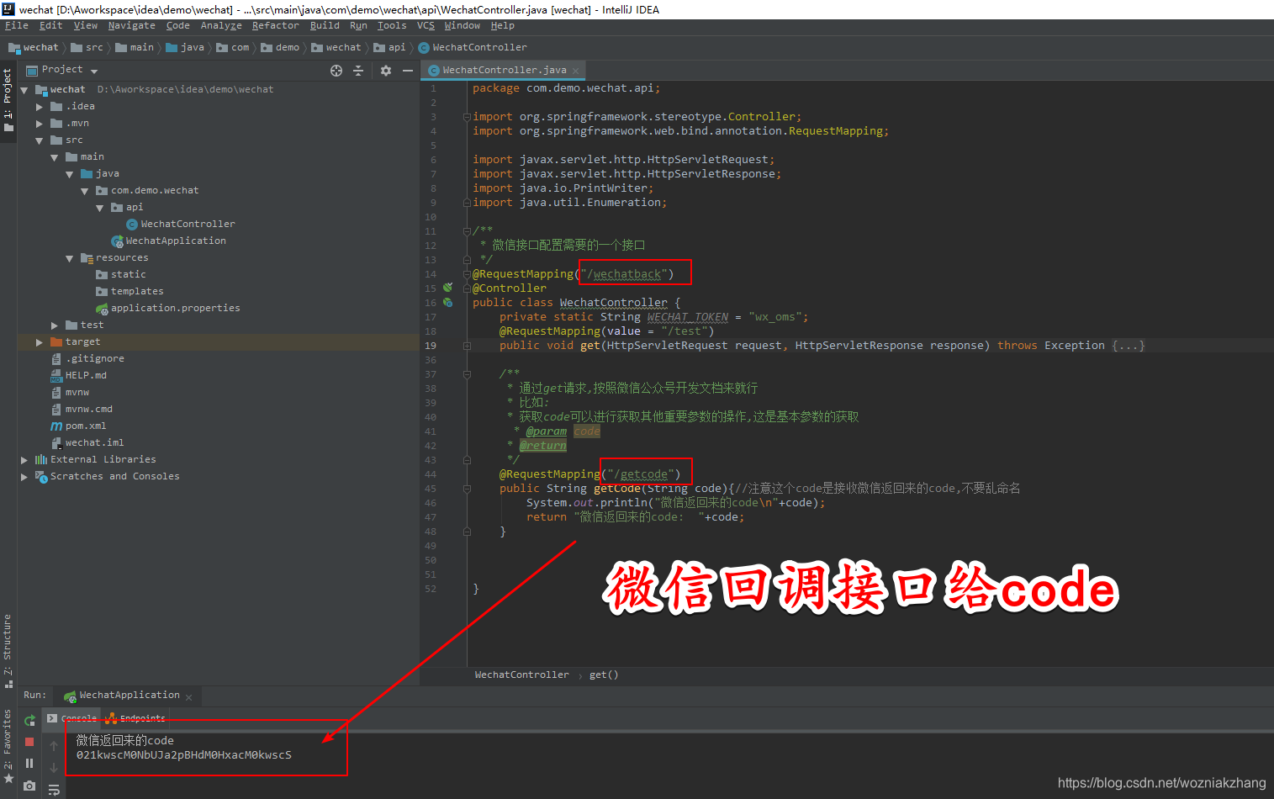Close the WechatApplication run tab
This screenshot has width=1274, height=799.
189,697
